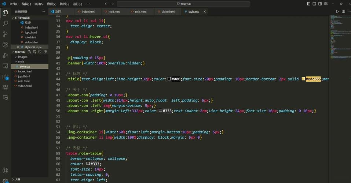Image resolution: width=351 pixels, height=183 pixels.
Task: Open jcpd.html in the open editors list
Action: 31,32
